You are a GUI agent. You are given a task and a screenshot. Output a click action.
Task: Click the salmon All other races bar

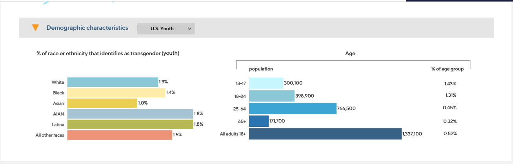(120, 135)
